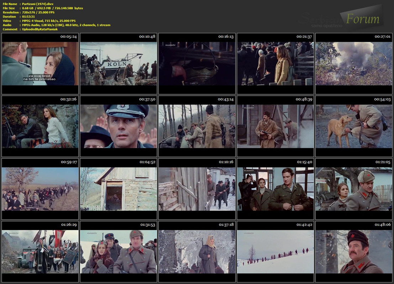Click the file size value '0.68 GB / 692.5 MB'
Viewport: 394px width, 284px height.
coord(36,8)
